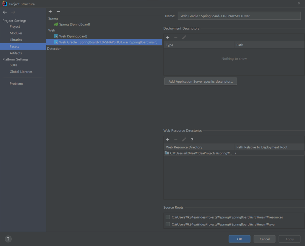Image resolution: width=305 pixels, height=246 pixels.
Task: Click the remove facet minus icon
Action: (x=58, y=11)
